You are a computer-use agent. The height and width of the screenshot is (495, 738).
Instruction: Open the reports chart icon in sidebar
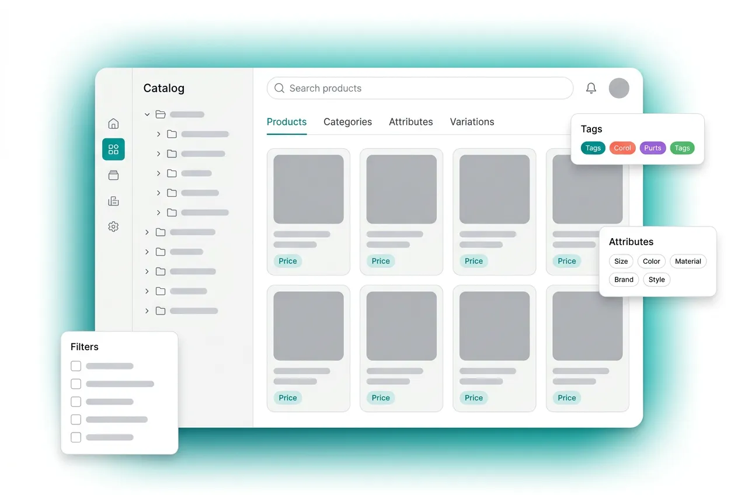pos(113,201)
